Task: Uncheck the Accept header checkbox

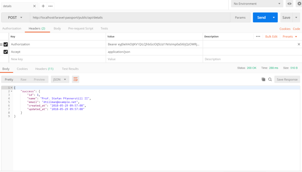Action: tap(5, 52)
